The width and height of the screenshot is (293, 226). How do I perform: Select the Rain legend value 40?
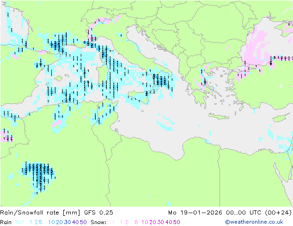(75, 222)
